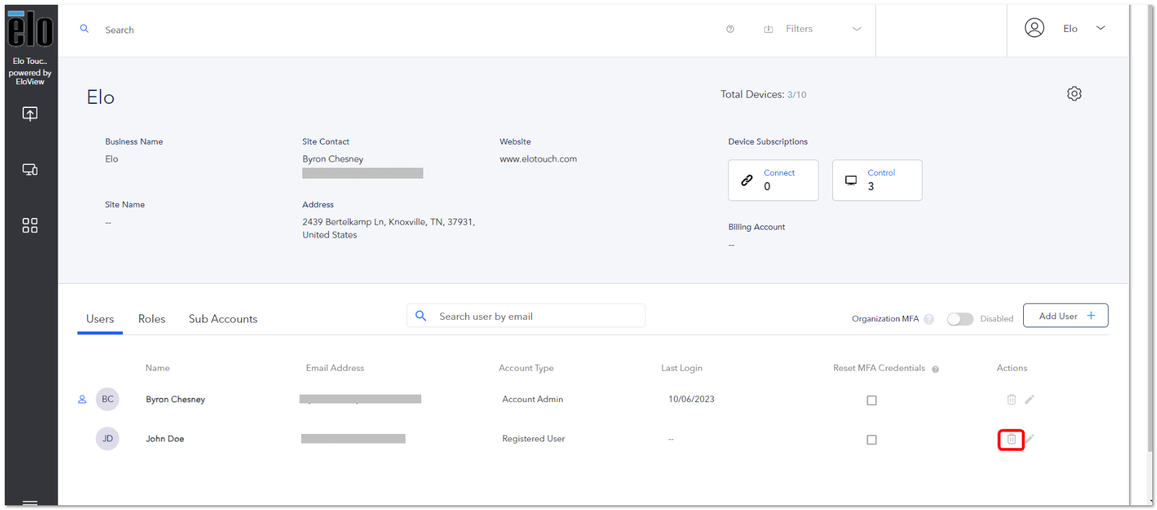This screenshot has height=510, width=1157.
Task: Delete user John Doe with trash icon
Action: tap(1012, 439)
